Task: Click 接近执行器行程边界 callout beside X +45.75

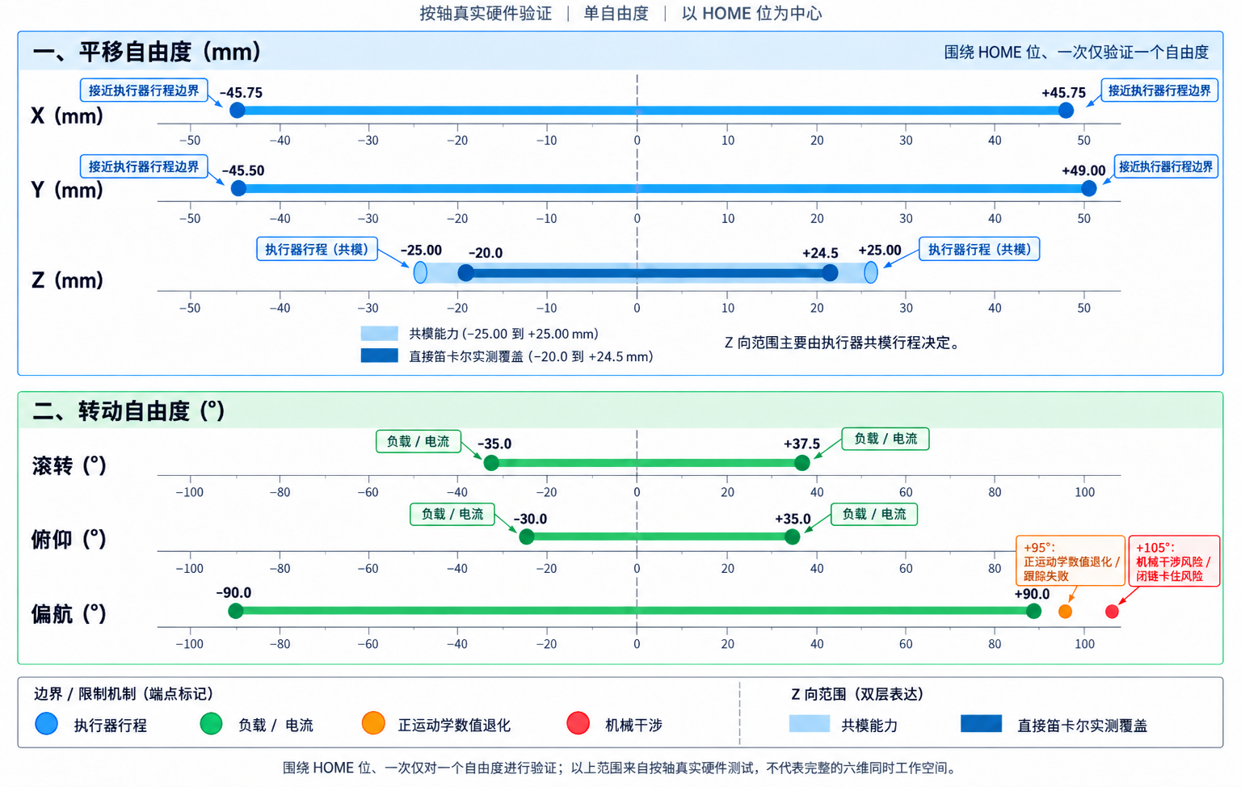Action: pos(1159,90)
